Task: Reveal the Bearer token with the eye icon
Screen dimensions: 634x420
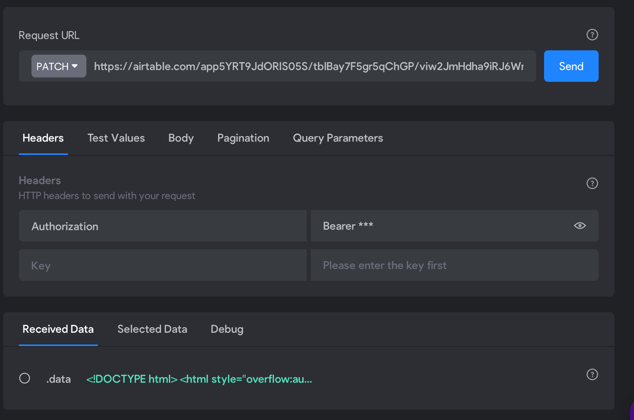Action: tap(580, 226)
